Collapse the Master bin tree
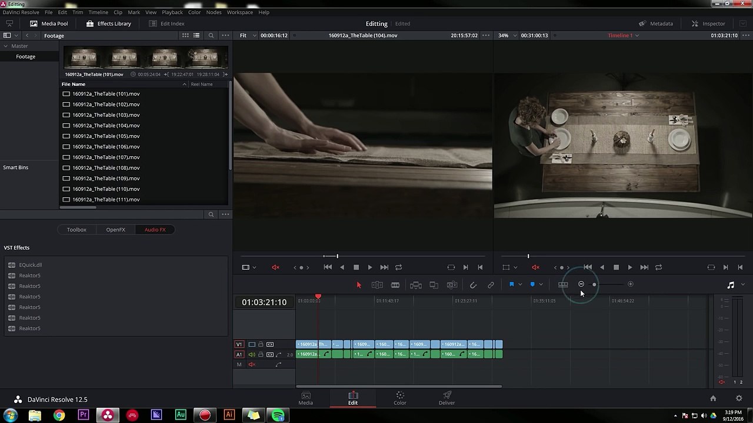This screenshot has width=753, height=423. coord(6,46)
